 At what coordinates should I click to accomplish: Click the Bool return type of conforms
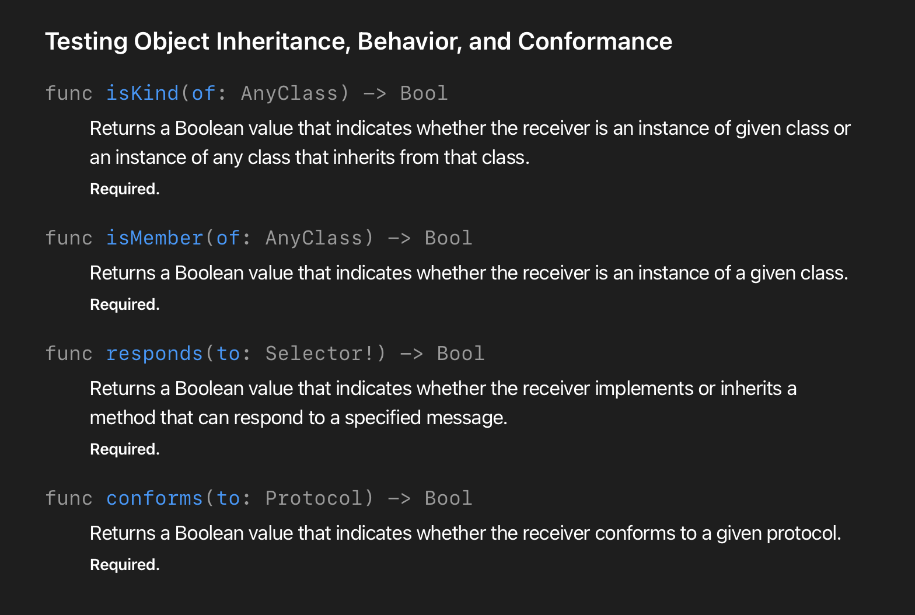tap(449, 498)
